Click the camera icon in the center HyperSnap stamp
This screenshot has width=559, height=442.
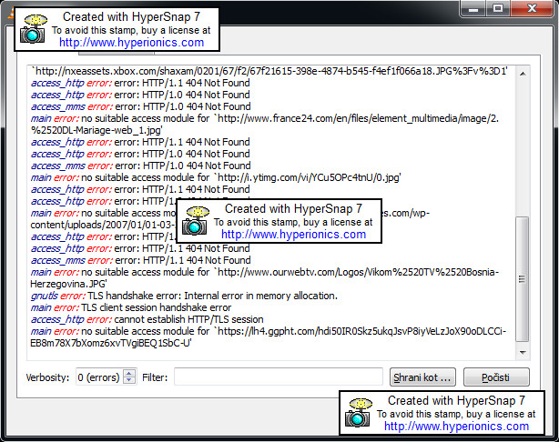click(x=196, y=221)
